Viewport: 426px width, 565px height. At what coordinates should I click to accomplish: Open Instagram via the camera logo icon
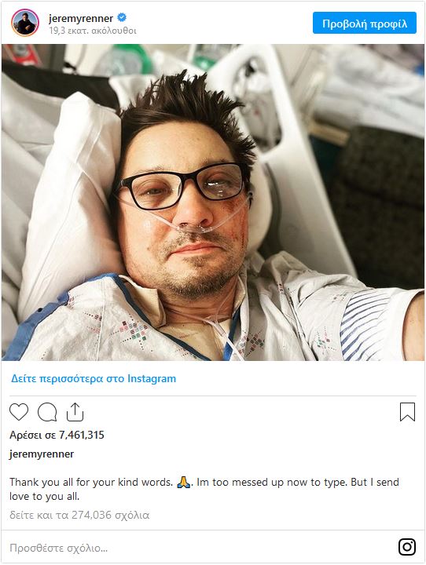click(x=407, y=547)
